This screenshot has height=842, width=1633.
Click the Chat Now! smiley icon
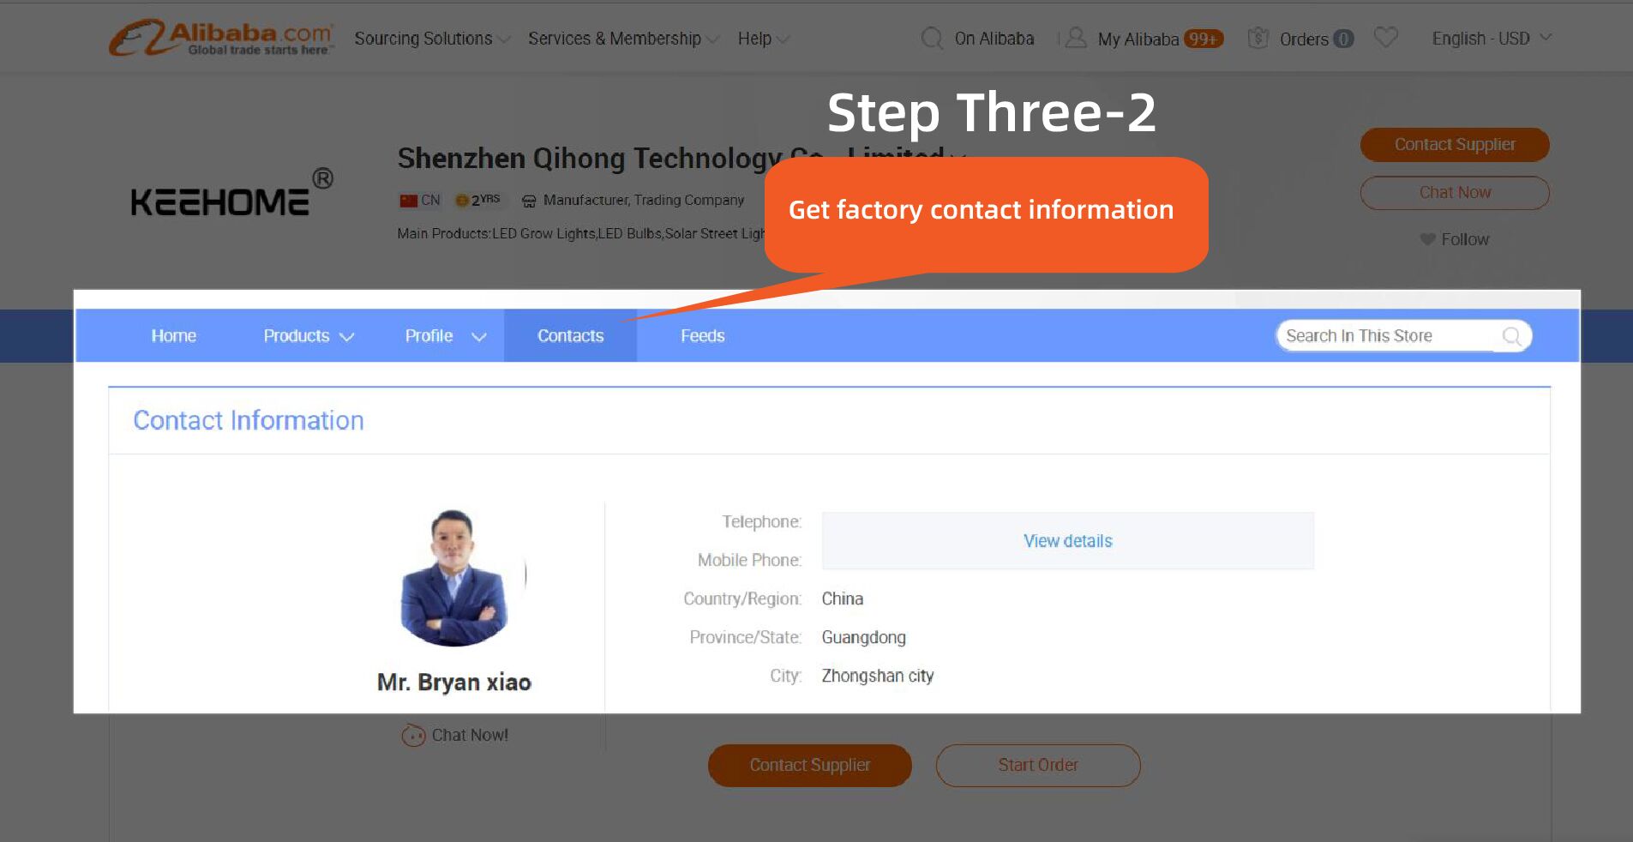413,736
